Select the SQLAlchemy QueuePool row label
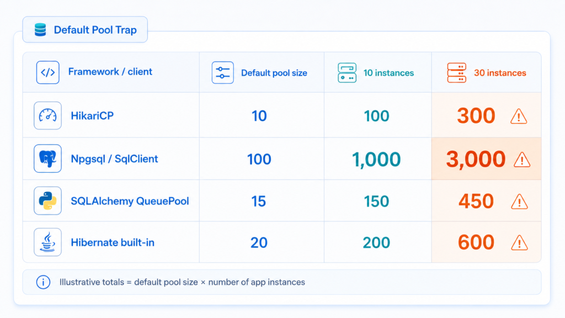Viewport: 565px width, 318px height. tap(130, 201)
